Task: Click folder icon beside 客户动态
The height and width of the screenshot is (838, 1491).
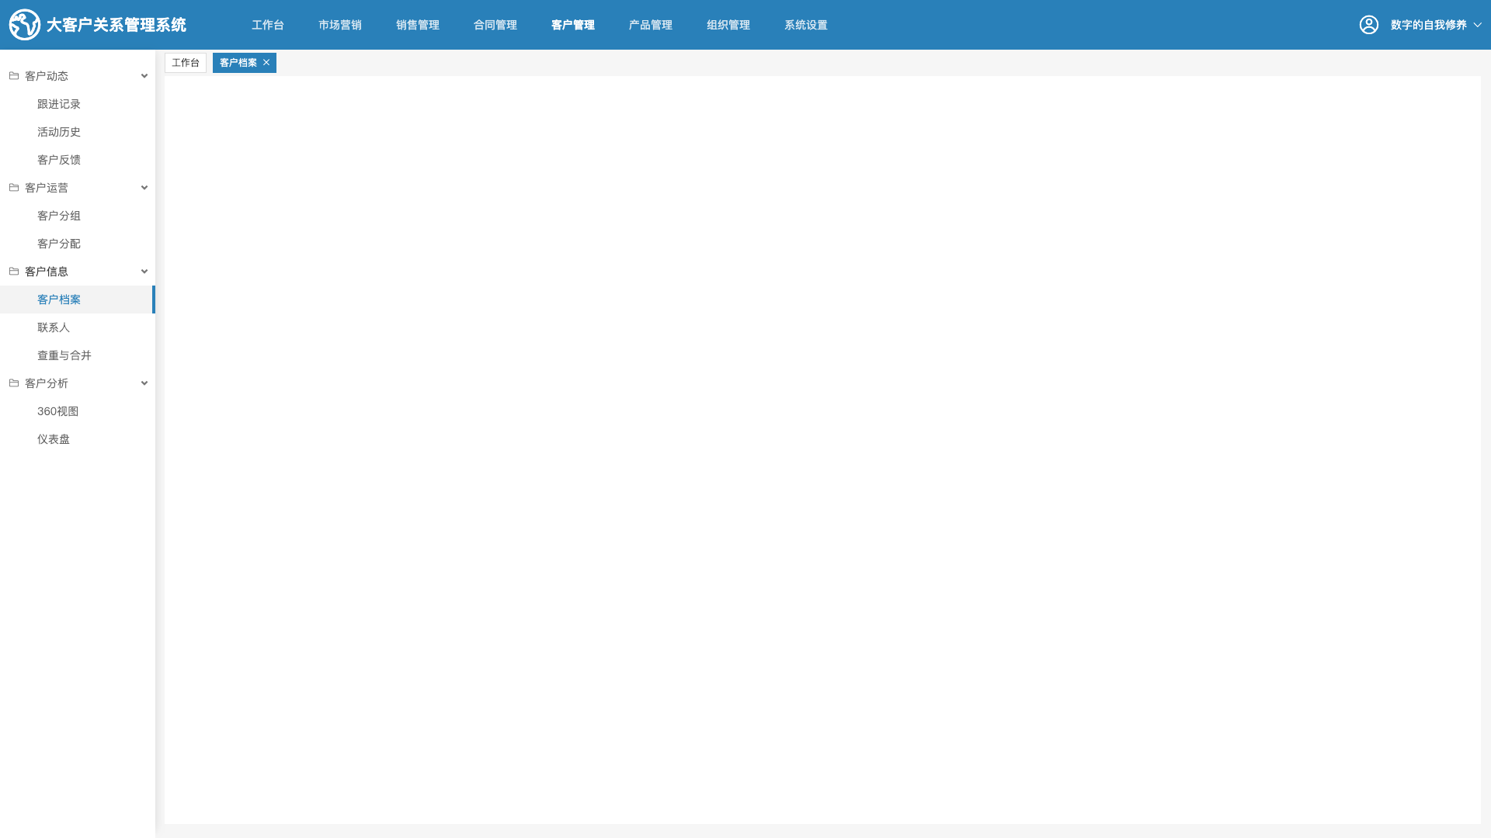Action: [14, 76]
